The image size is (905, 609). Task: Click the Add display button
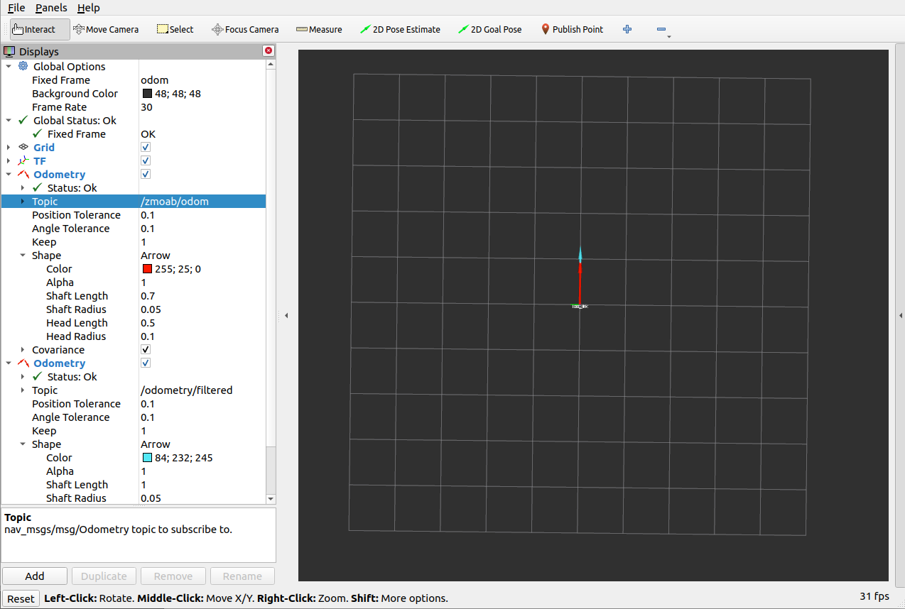click(35, 576)
